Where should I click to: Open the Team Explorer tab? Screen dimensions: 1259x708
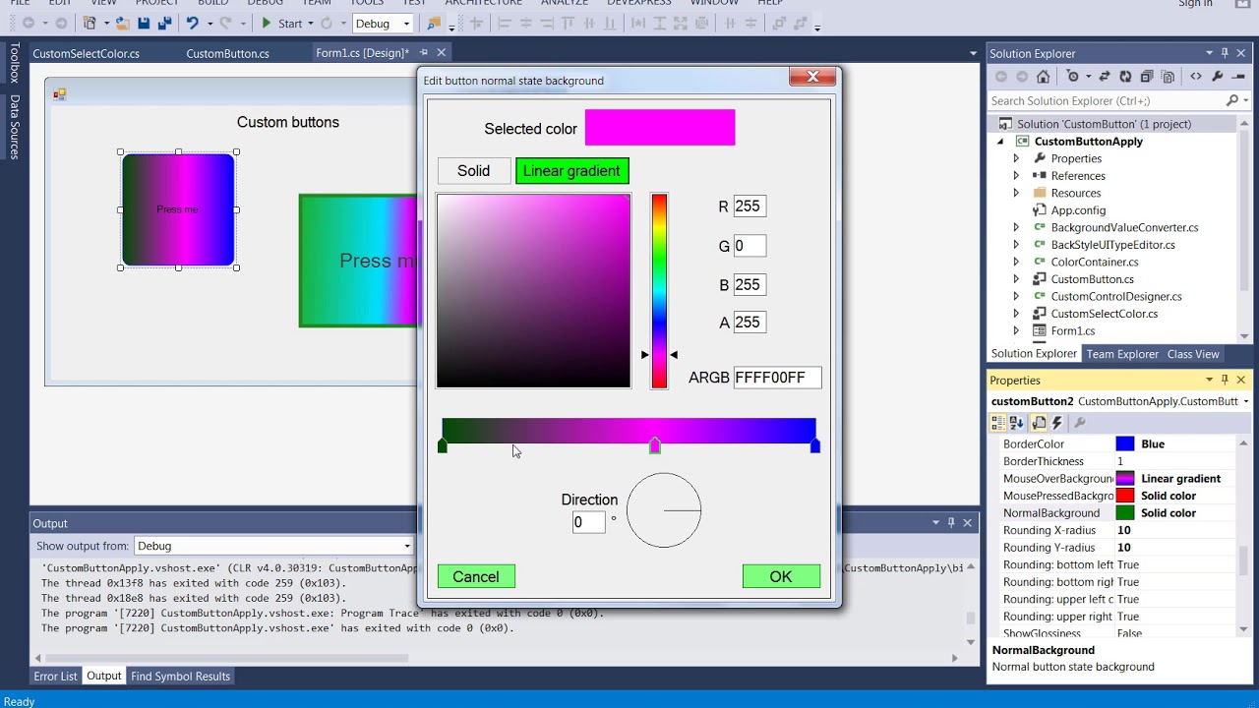click(x=1122, y=354)
